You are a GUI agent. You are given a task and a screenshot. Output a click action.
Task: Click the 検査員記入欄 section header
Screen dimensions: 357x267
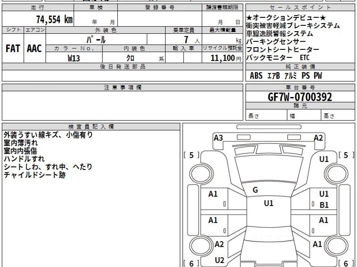click(x=91, y=126)
